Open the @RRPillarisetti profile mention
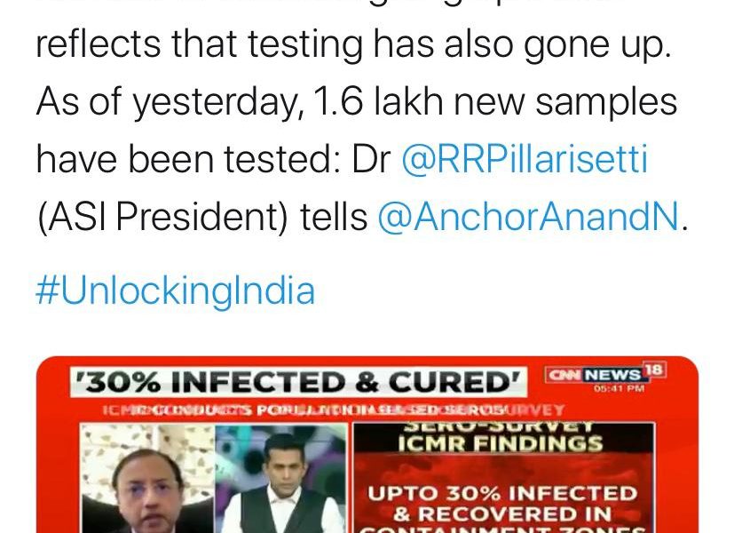Image resolution: width=734 pixels, height=533 pixels. (x=525, y=159)
